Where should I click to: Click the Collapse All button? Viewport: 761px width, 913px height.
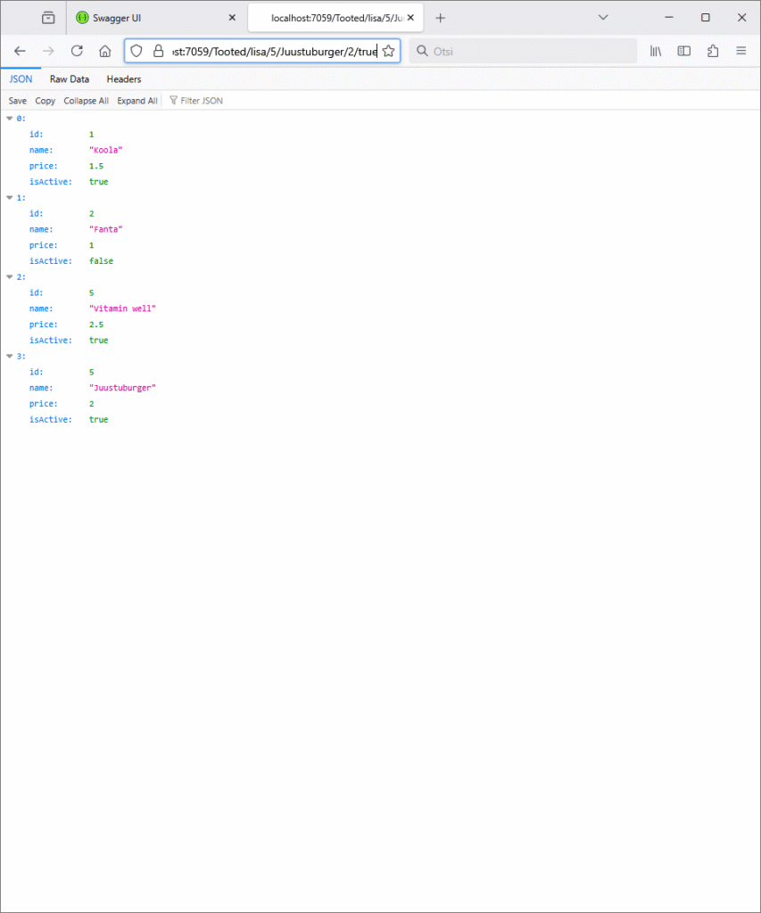point(86,101)
